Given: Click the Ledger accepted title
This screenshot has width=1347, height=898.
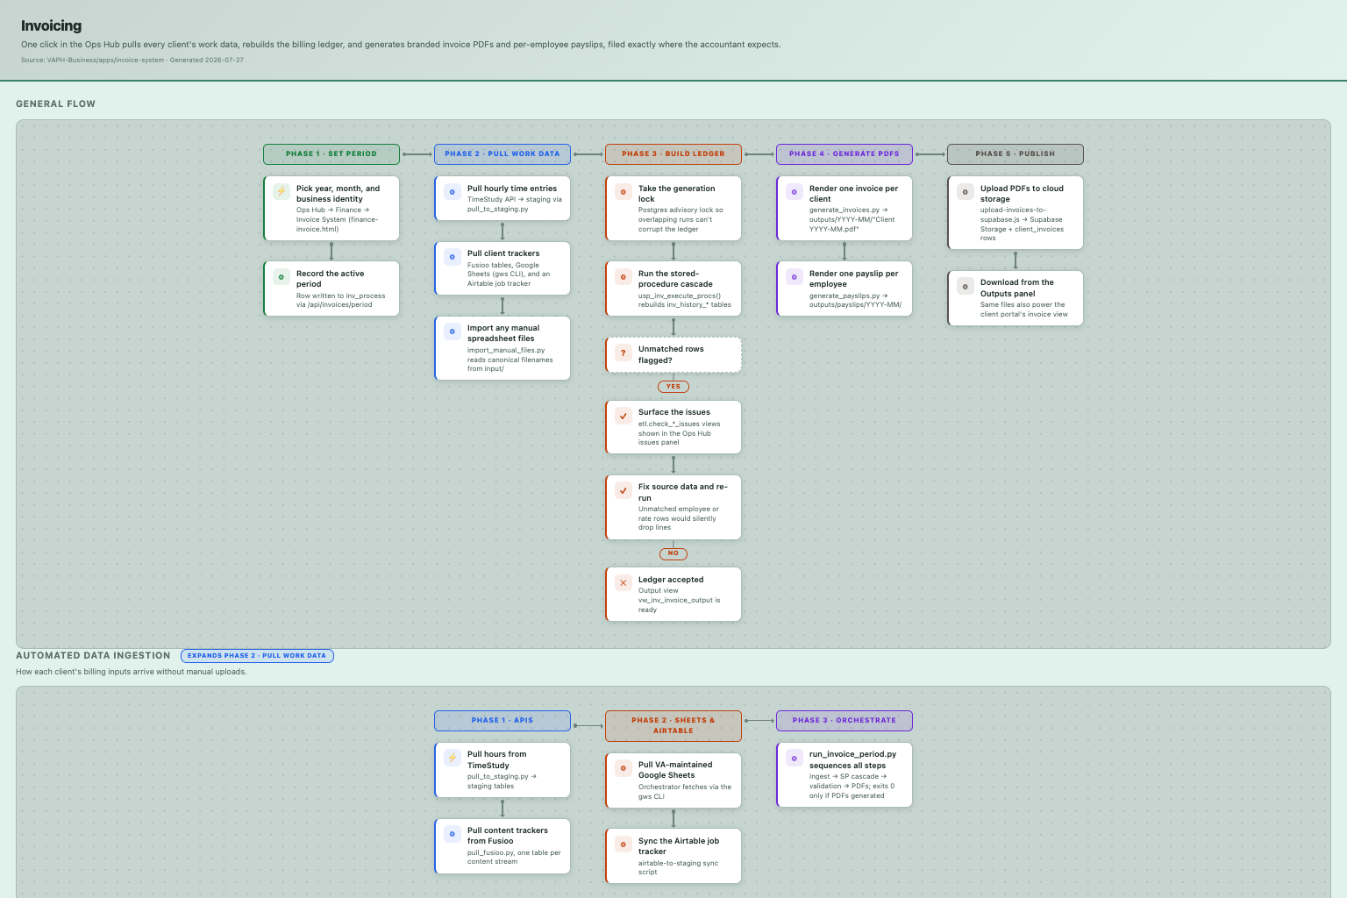Looking at the screenshot, I should (671, 580).
